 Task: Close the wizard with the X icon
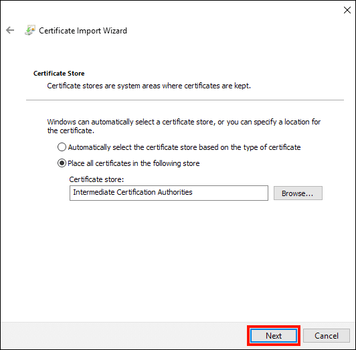click(347, 10)
